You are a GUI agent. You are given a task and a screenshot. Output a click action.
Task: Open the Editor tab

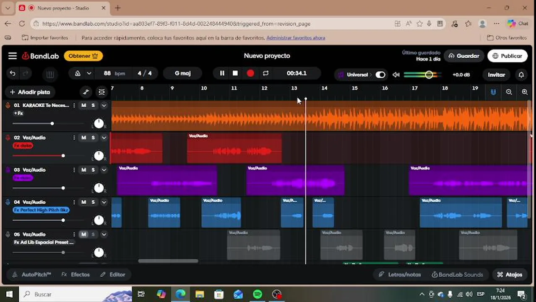click(113, 275)
